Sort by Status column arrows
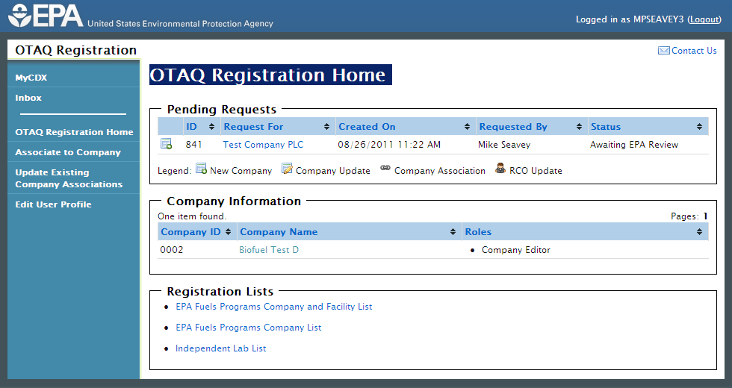The width and height of the screenshot is (732, 388). click(699, 126)
